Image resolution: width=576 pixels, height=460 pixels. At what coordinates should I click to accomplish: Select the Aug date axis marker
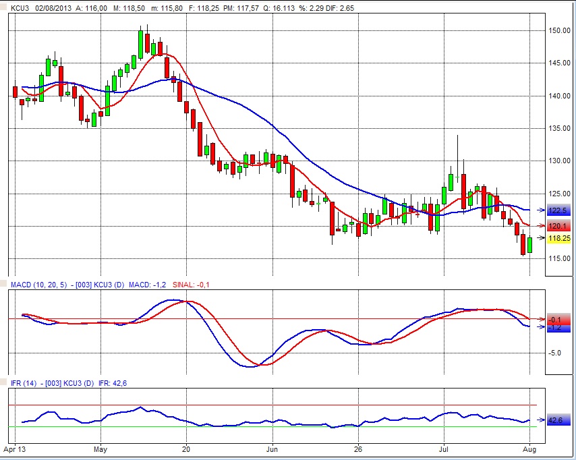tap(530, 448)
